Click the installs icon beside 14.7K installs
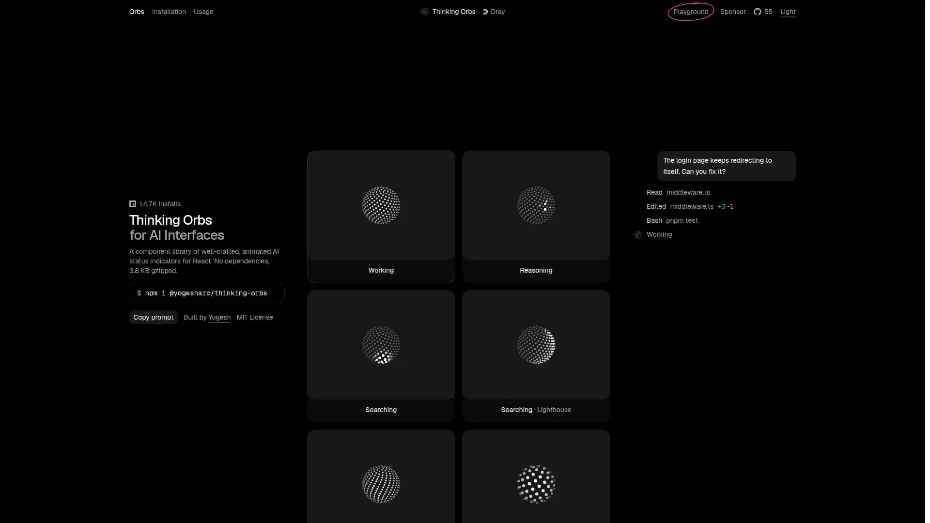Screen dimensions: 930x523 pos(133,204)
